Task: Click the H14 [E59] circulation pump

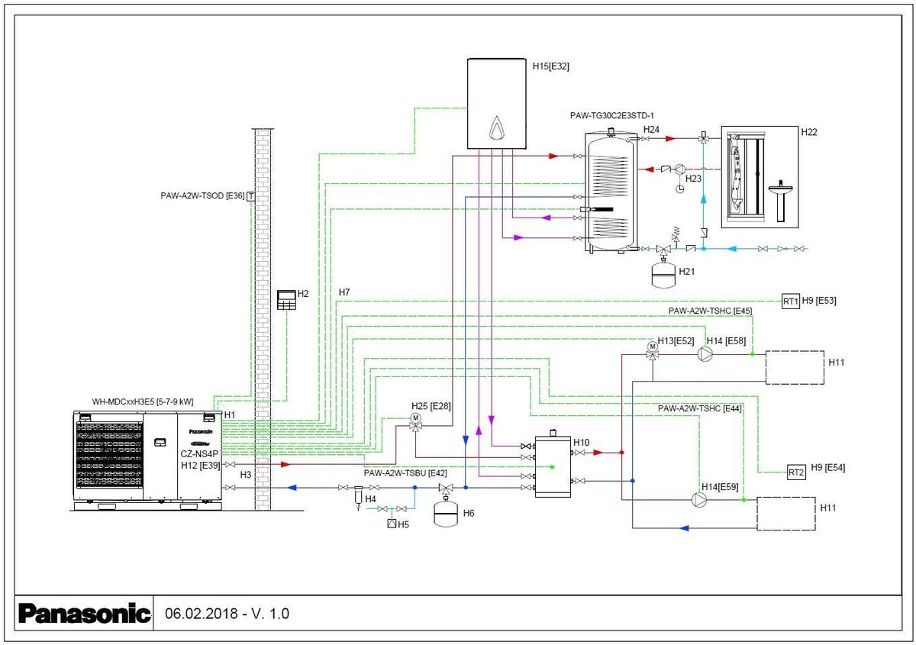Action: (698, 500)
